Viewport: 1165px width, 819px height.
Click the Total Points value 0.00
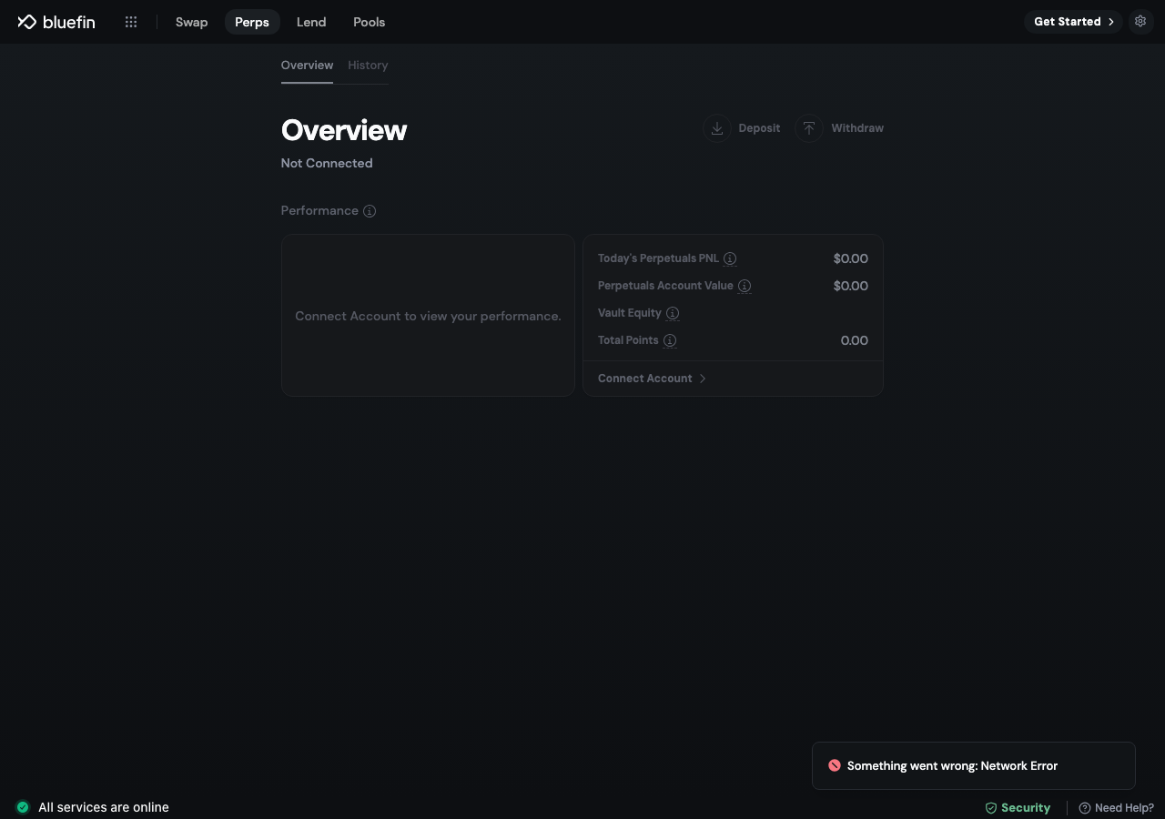point(855,340)
